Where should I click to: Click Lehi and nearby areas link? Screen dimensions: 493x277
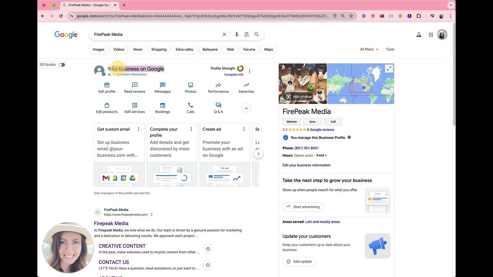pos(322,222)
